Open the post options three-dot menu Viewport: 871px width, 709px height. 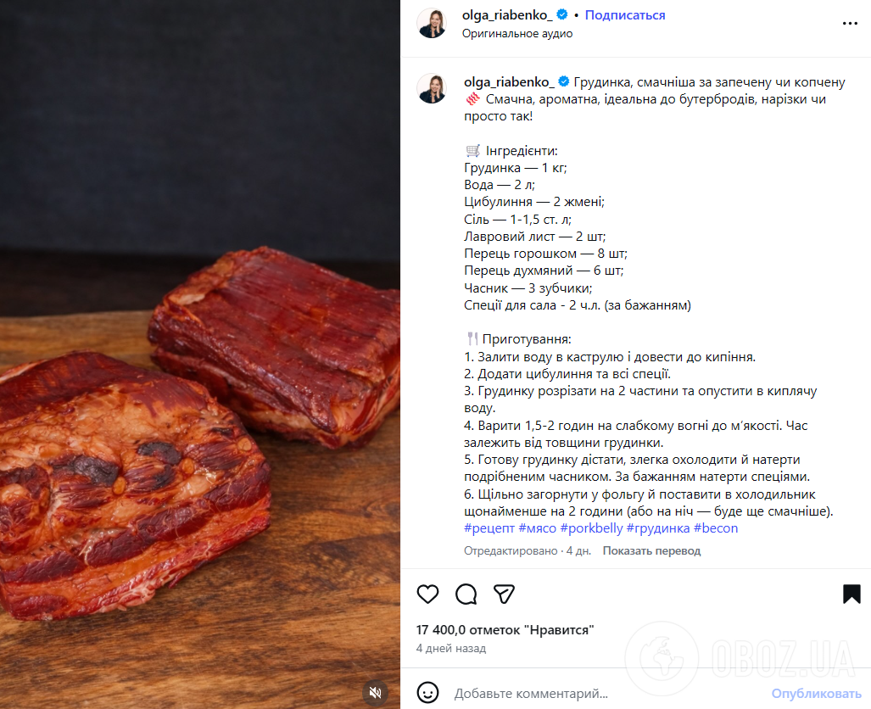tap(849, 21)
